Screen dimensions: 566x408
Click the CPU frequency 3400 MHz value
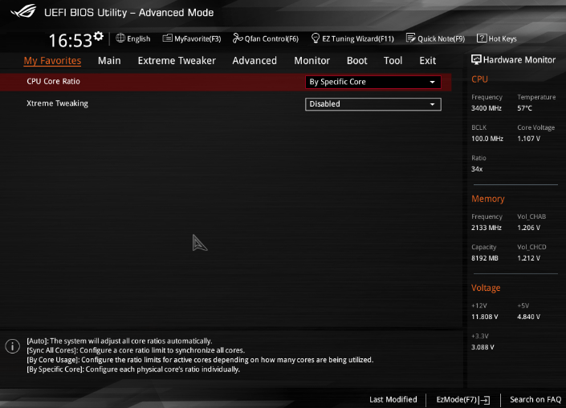pyautogui.click(x=487, y=108)
